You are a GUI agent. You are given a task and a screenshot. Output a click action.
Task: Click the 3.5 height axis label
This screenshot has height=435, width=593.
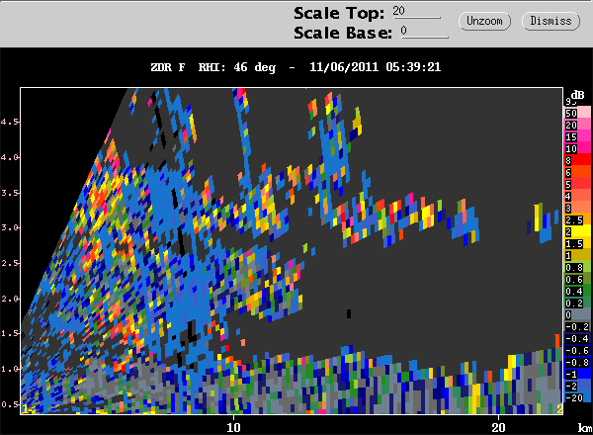pyautogui.click(x=9, y=193)
